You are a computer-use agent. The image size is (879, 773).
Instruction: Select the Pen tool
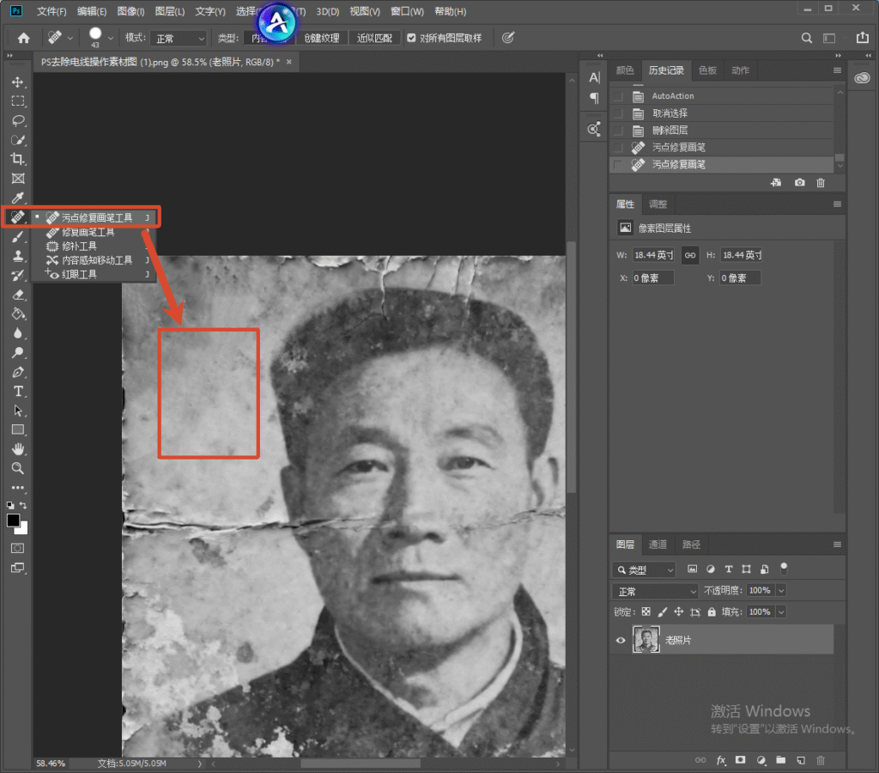(18, 372)
